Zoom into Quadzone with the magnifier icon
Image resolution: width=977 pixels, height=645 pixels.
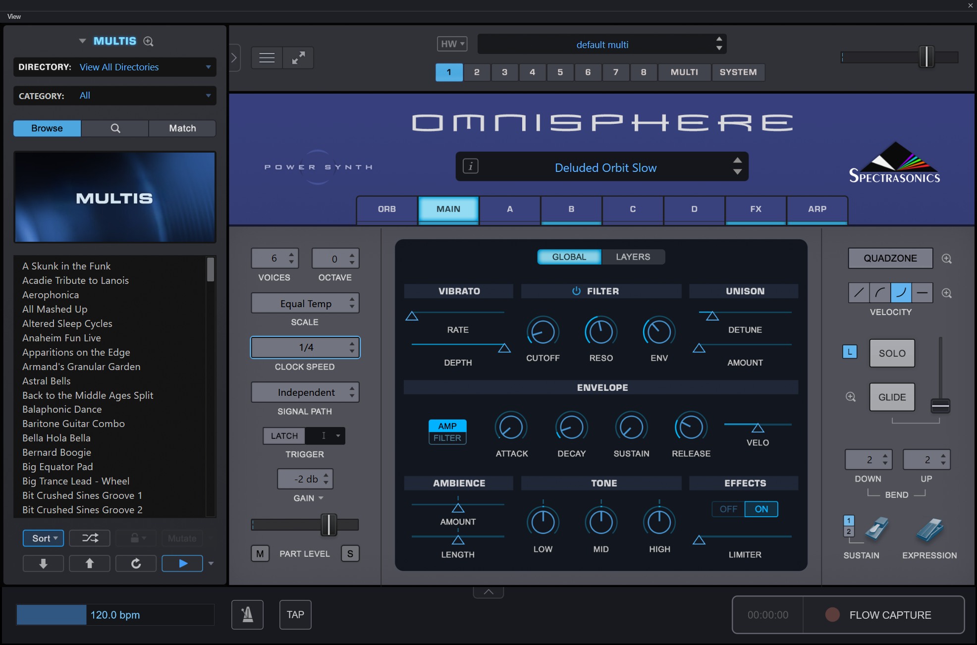pos(947,259)
